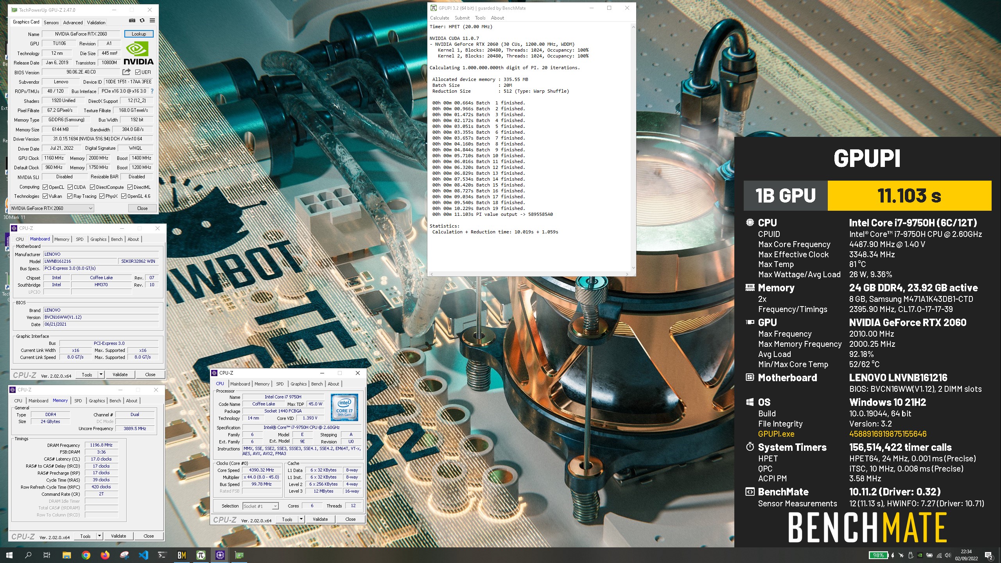The image size is (1001, 563).
Task: Open the Submit menu in GPUPI
Action: point(462,18)
